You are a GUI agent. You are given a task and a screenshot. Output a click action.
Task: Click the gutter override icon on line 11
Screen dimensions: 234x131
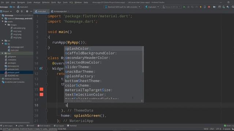point(41,68)
